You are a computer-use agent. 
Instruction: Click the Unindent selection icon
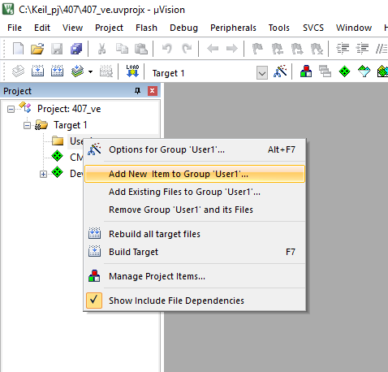click(362, 49)
